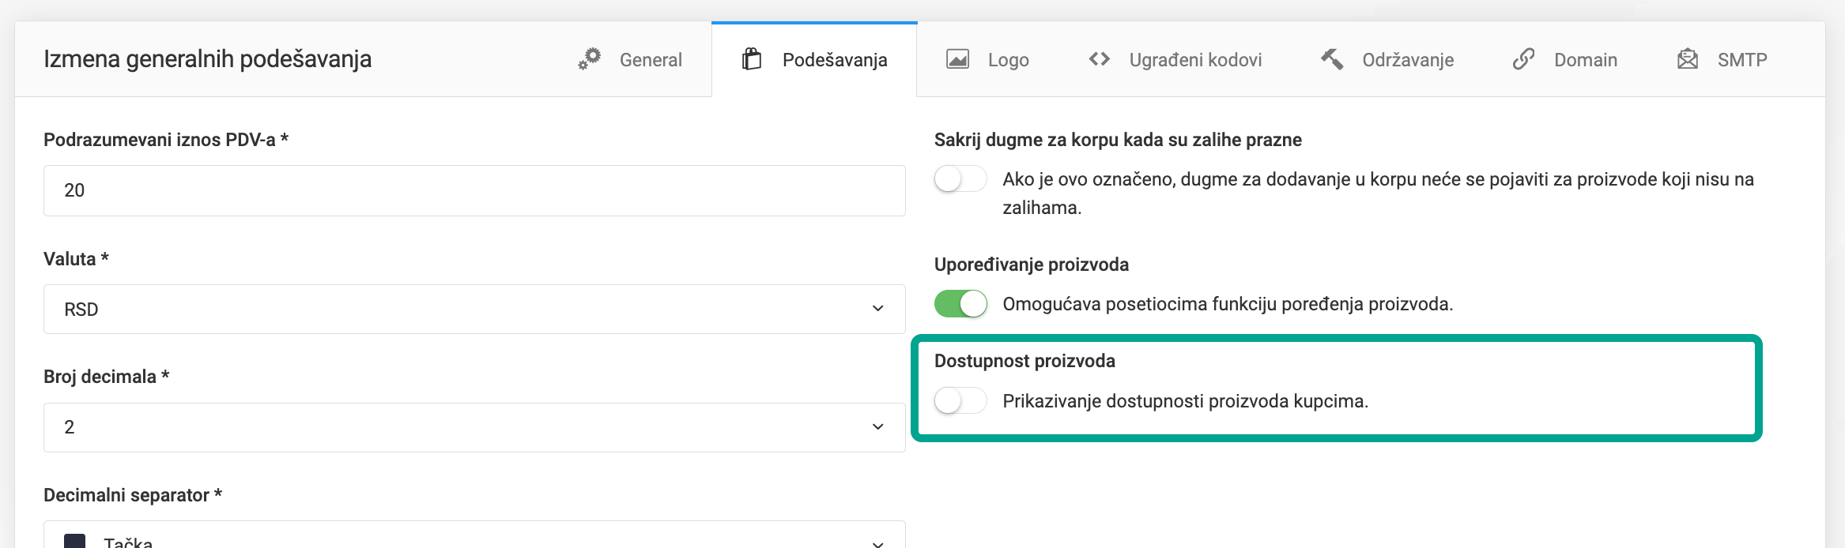Screen dimensions: 1845x548
Task: Click the Prikazivanje dostupnosti proizvoda kupcima text
Action: [x=1185, y=401]
